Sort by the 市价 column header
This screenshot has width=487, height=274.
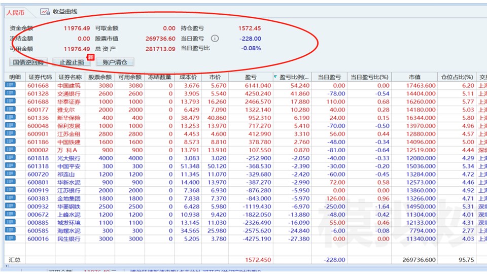point(215,77)
